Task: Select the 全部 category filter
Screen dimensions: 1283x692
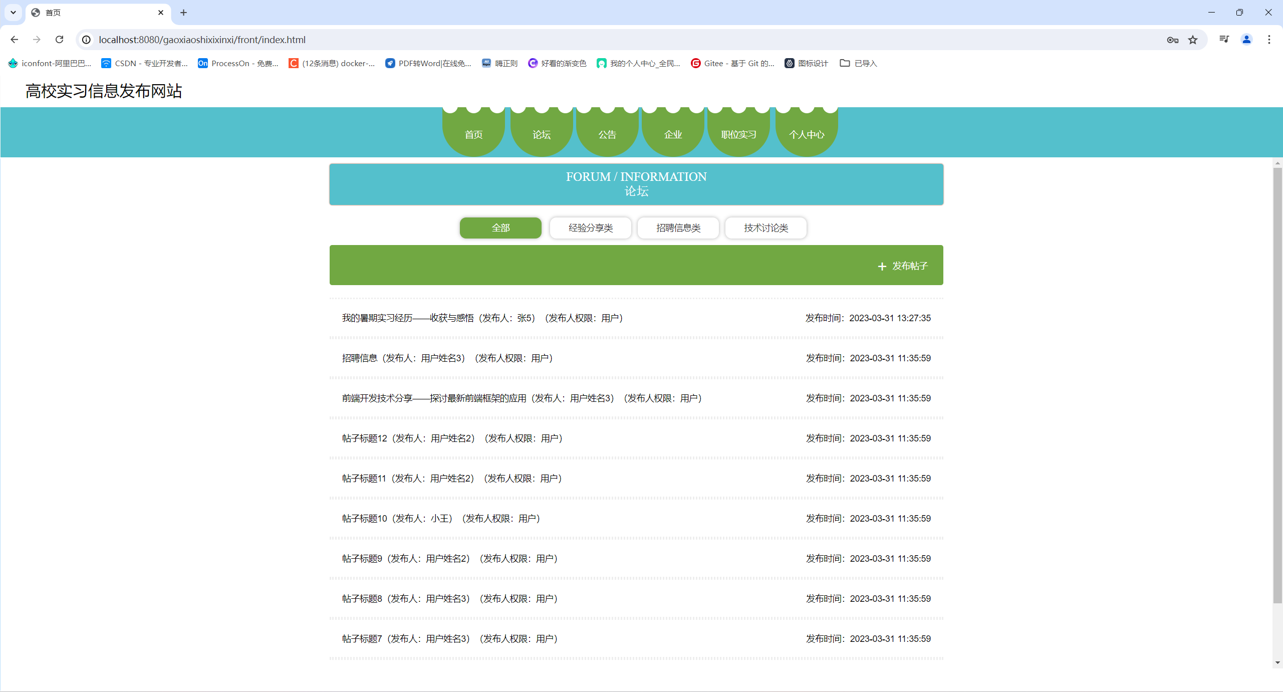Action: [500, 228]
